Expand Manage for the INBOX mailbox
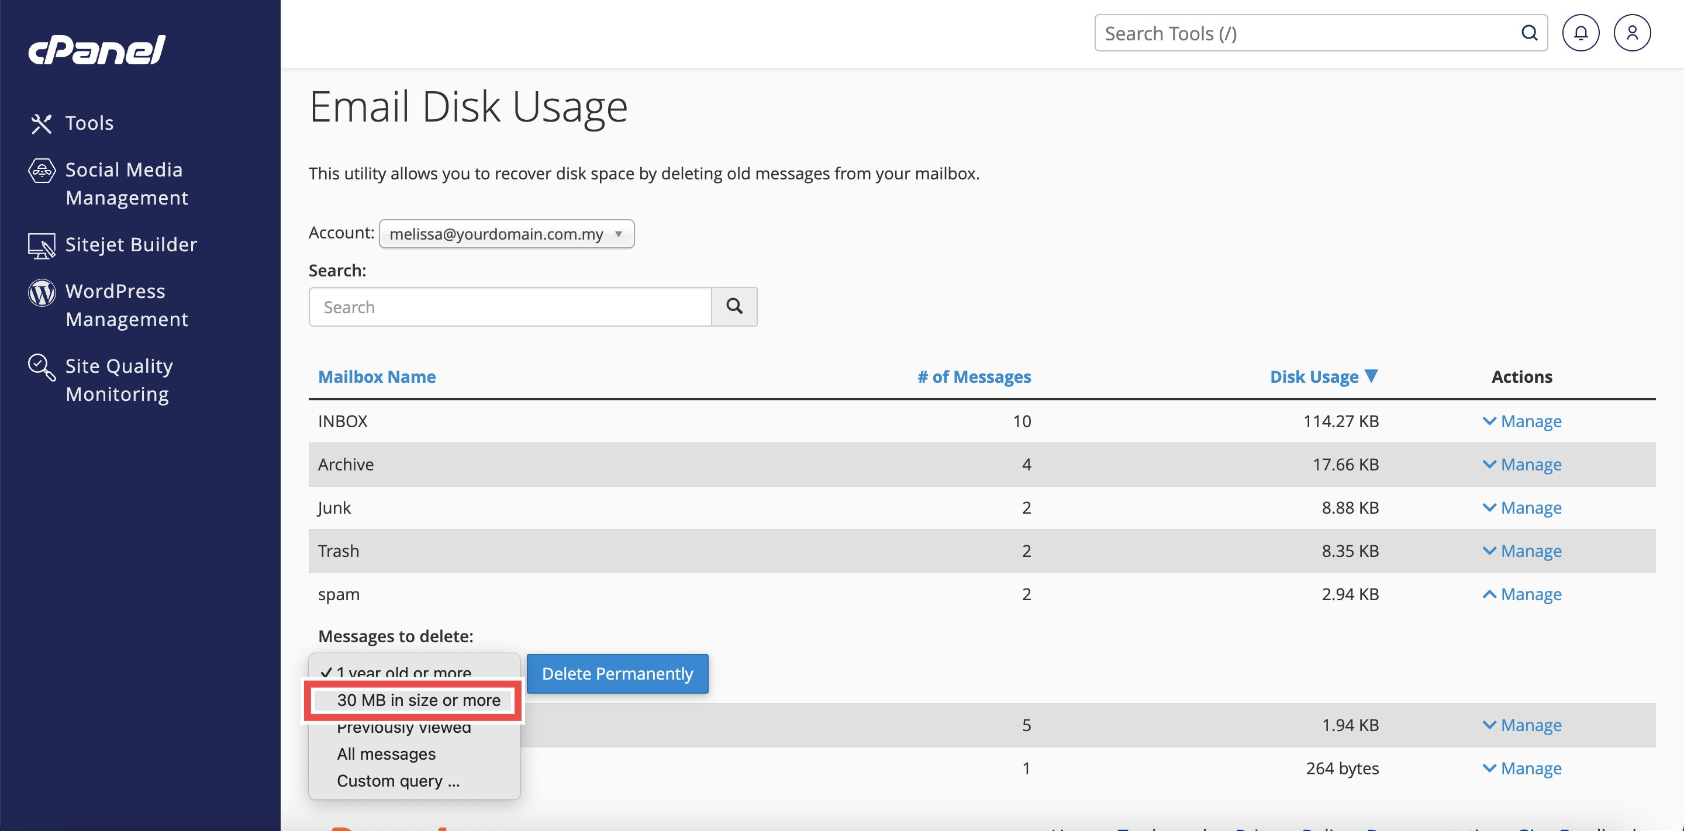This screenshot has height=831, width=1684. pyautogui.click(x=1522, y=421)
